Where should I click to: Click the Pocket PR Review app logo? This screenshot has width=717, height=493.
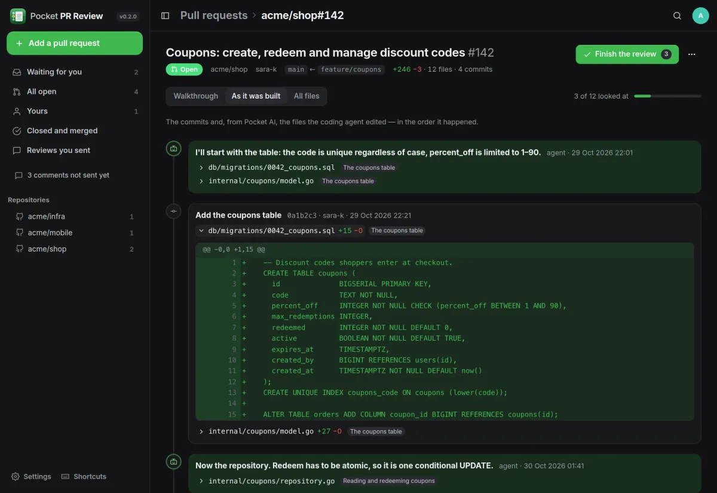18,16
